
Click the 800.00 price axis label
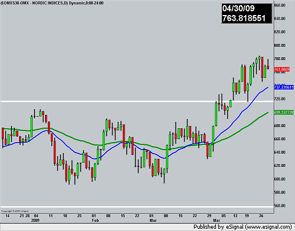[279, 46]
